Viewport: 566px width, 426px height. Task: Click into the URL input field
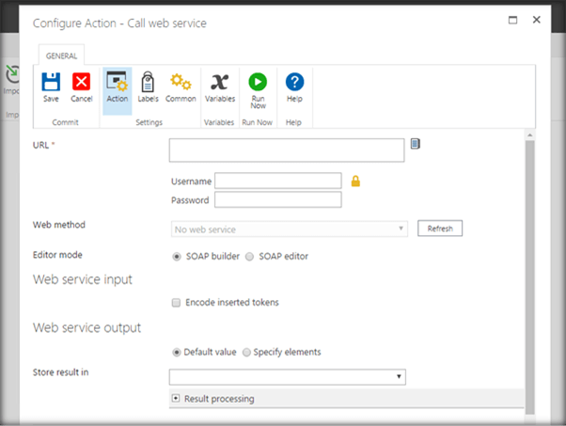point(287,150)
